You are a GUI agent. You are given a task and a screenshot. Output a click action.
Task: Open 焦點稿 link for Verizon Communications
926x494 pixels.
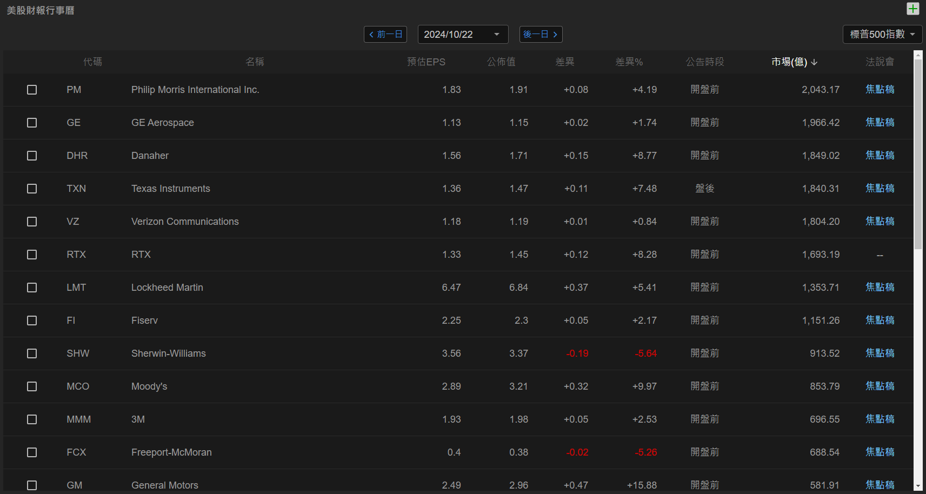pos(880,222)
